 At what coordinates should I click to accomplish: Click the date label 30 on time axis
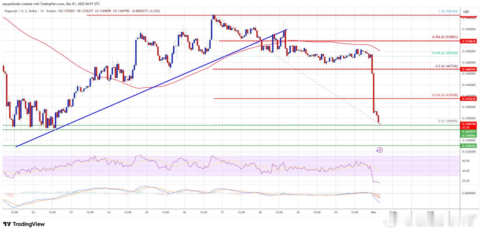(336, 212)
